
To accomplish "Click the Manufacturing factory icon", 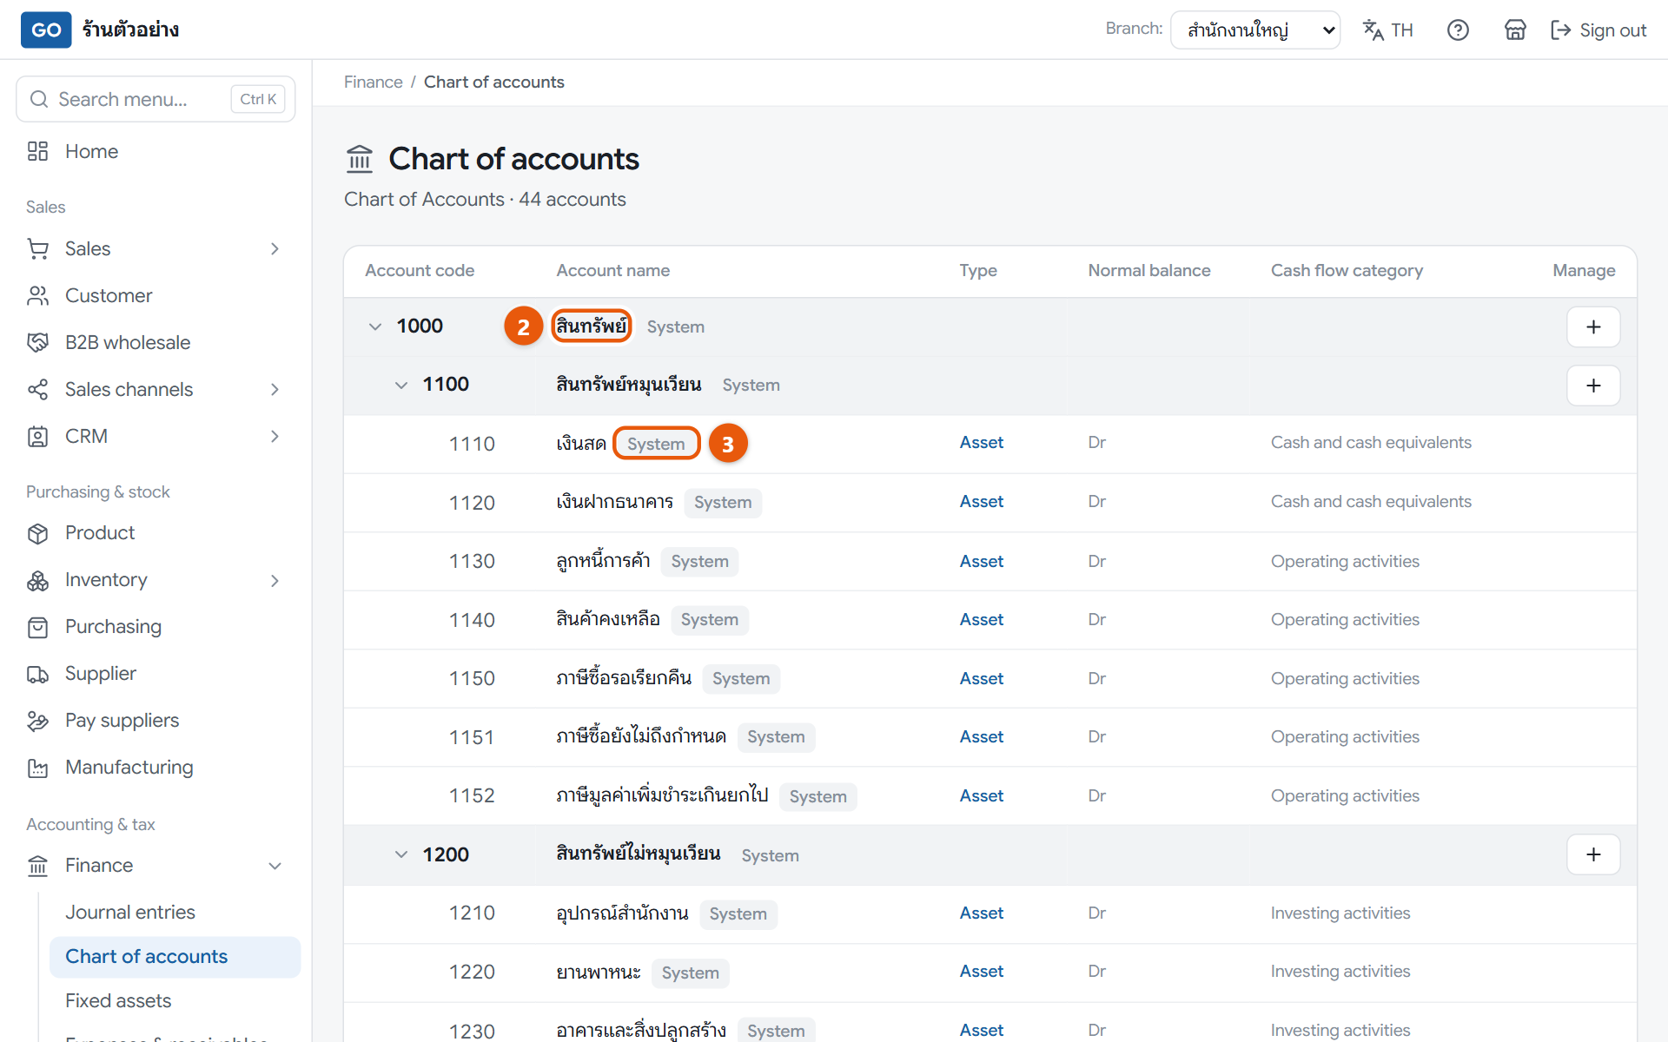I will click(37, 768).
